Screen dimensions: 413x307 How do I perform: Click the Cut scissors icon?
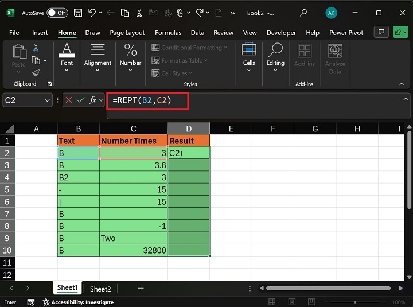[36, 48]
